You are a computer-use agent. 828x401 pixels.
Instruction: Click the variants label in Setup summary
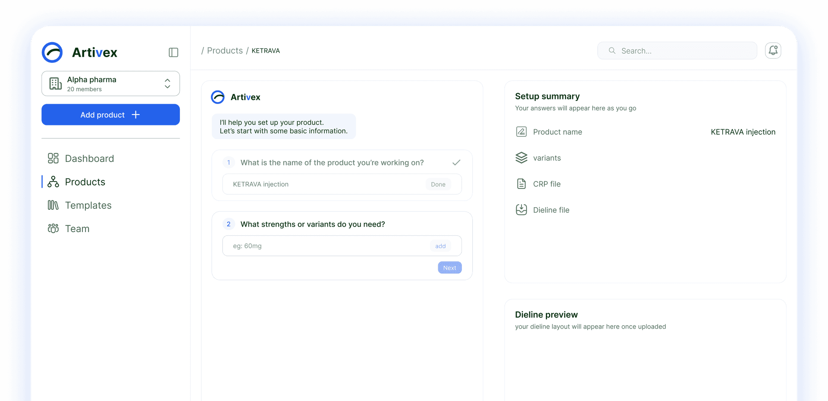[547, 158]
